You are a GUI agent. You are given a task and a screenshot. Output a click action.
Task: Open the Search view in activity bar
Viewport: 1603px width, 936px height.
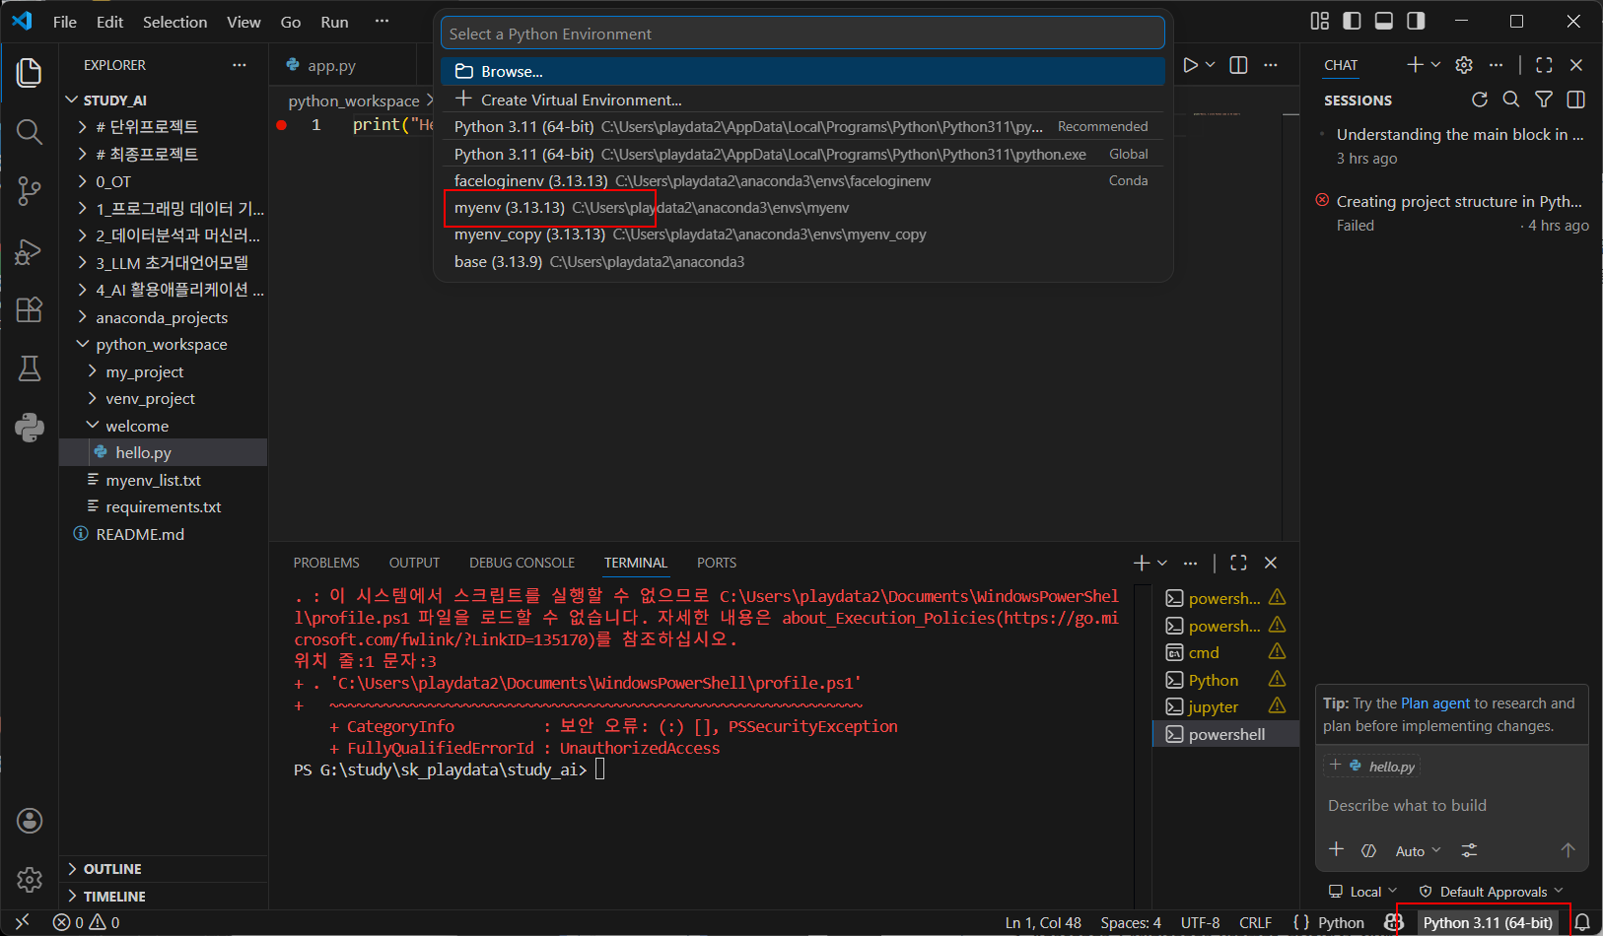click(x=30, y=132)
